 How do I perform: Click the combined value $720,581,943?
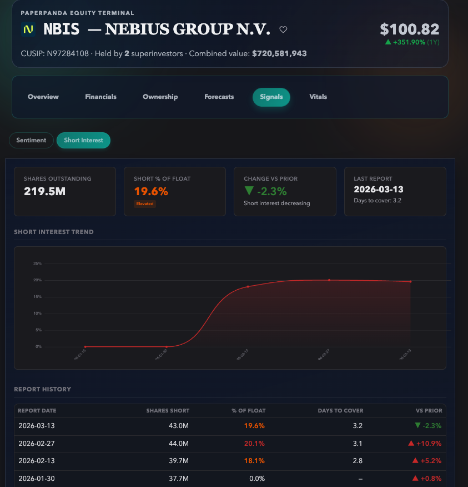click(279, 54)
